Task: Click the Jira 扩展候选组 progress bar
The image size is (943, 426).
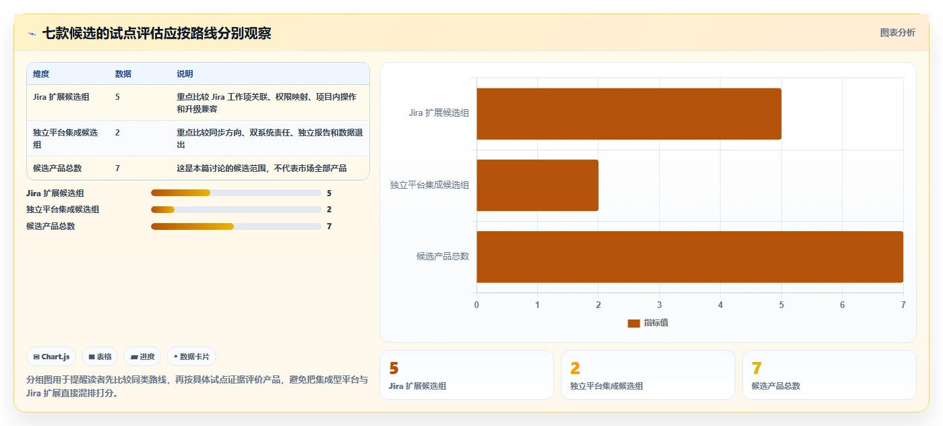Action: tap(236, 193)
